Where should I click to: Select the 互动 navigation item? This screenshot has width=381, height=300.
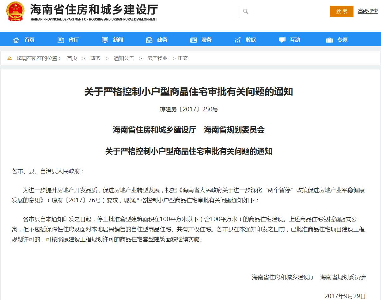click(295, 40)
